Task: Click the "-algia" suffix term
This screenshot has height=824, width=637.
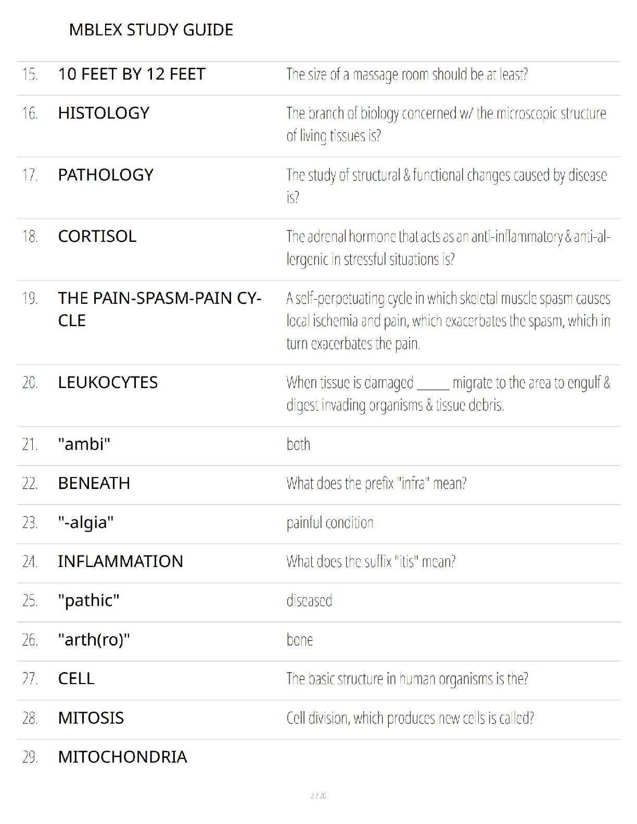Action: tap(85, 522)
